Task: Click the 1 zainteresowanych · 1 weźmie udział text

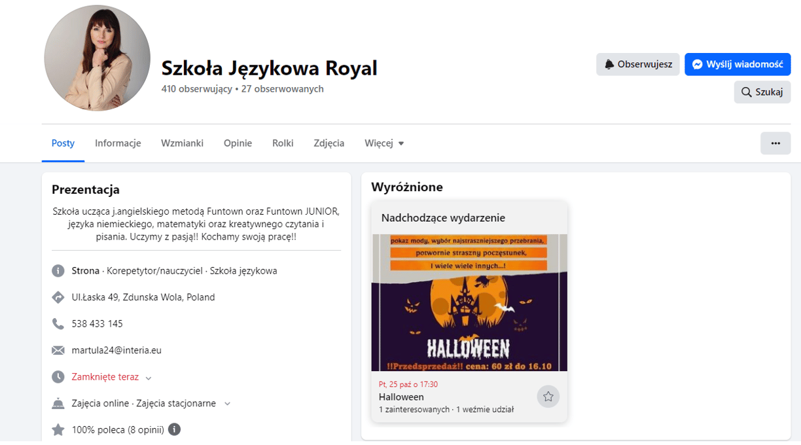Action: [446, 410]
